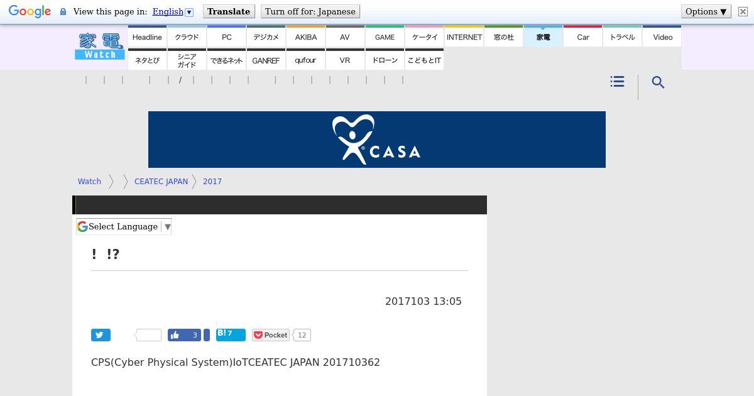Open the クラウド tab
The width and height of the screenshot is (754, 396).
(x=187, y=36)
